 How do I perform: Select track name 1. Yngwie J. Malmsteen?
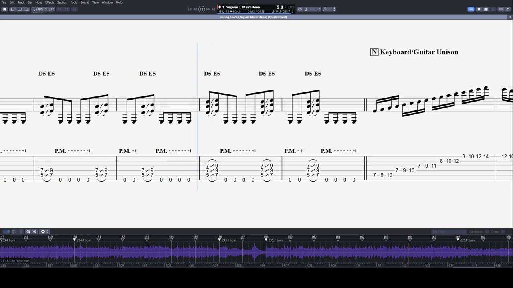click(241, 7)
